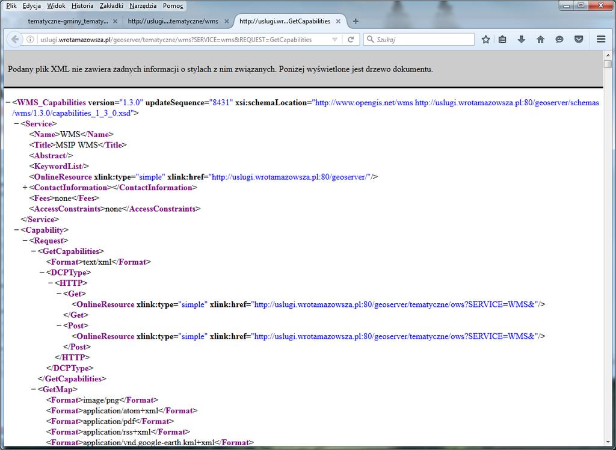Open the Edycja menu
This screenshot has height=450, width=616.
(x=32, y=6)
